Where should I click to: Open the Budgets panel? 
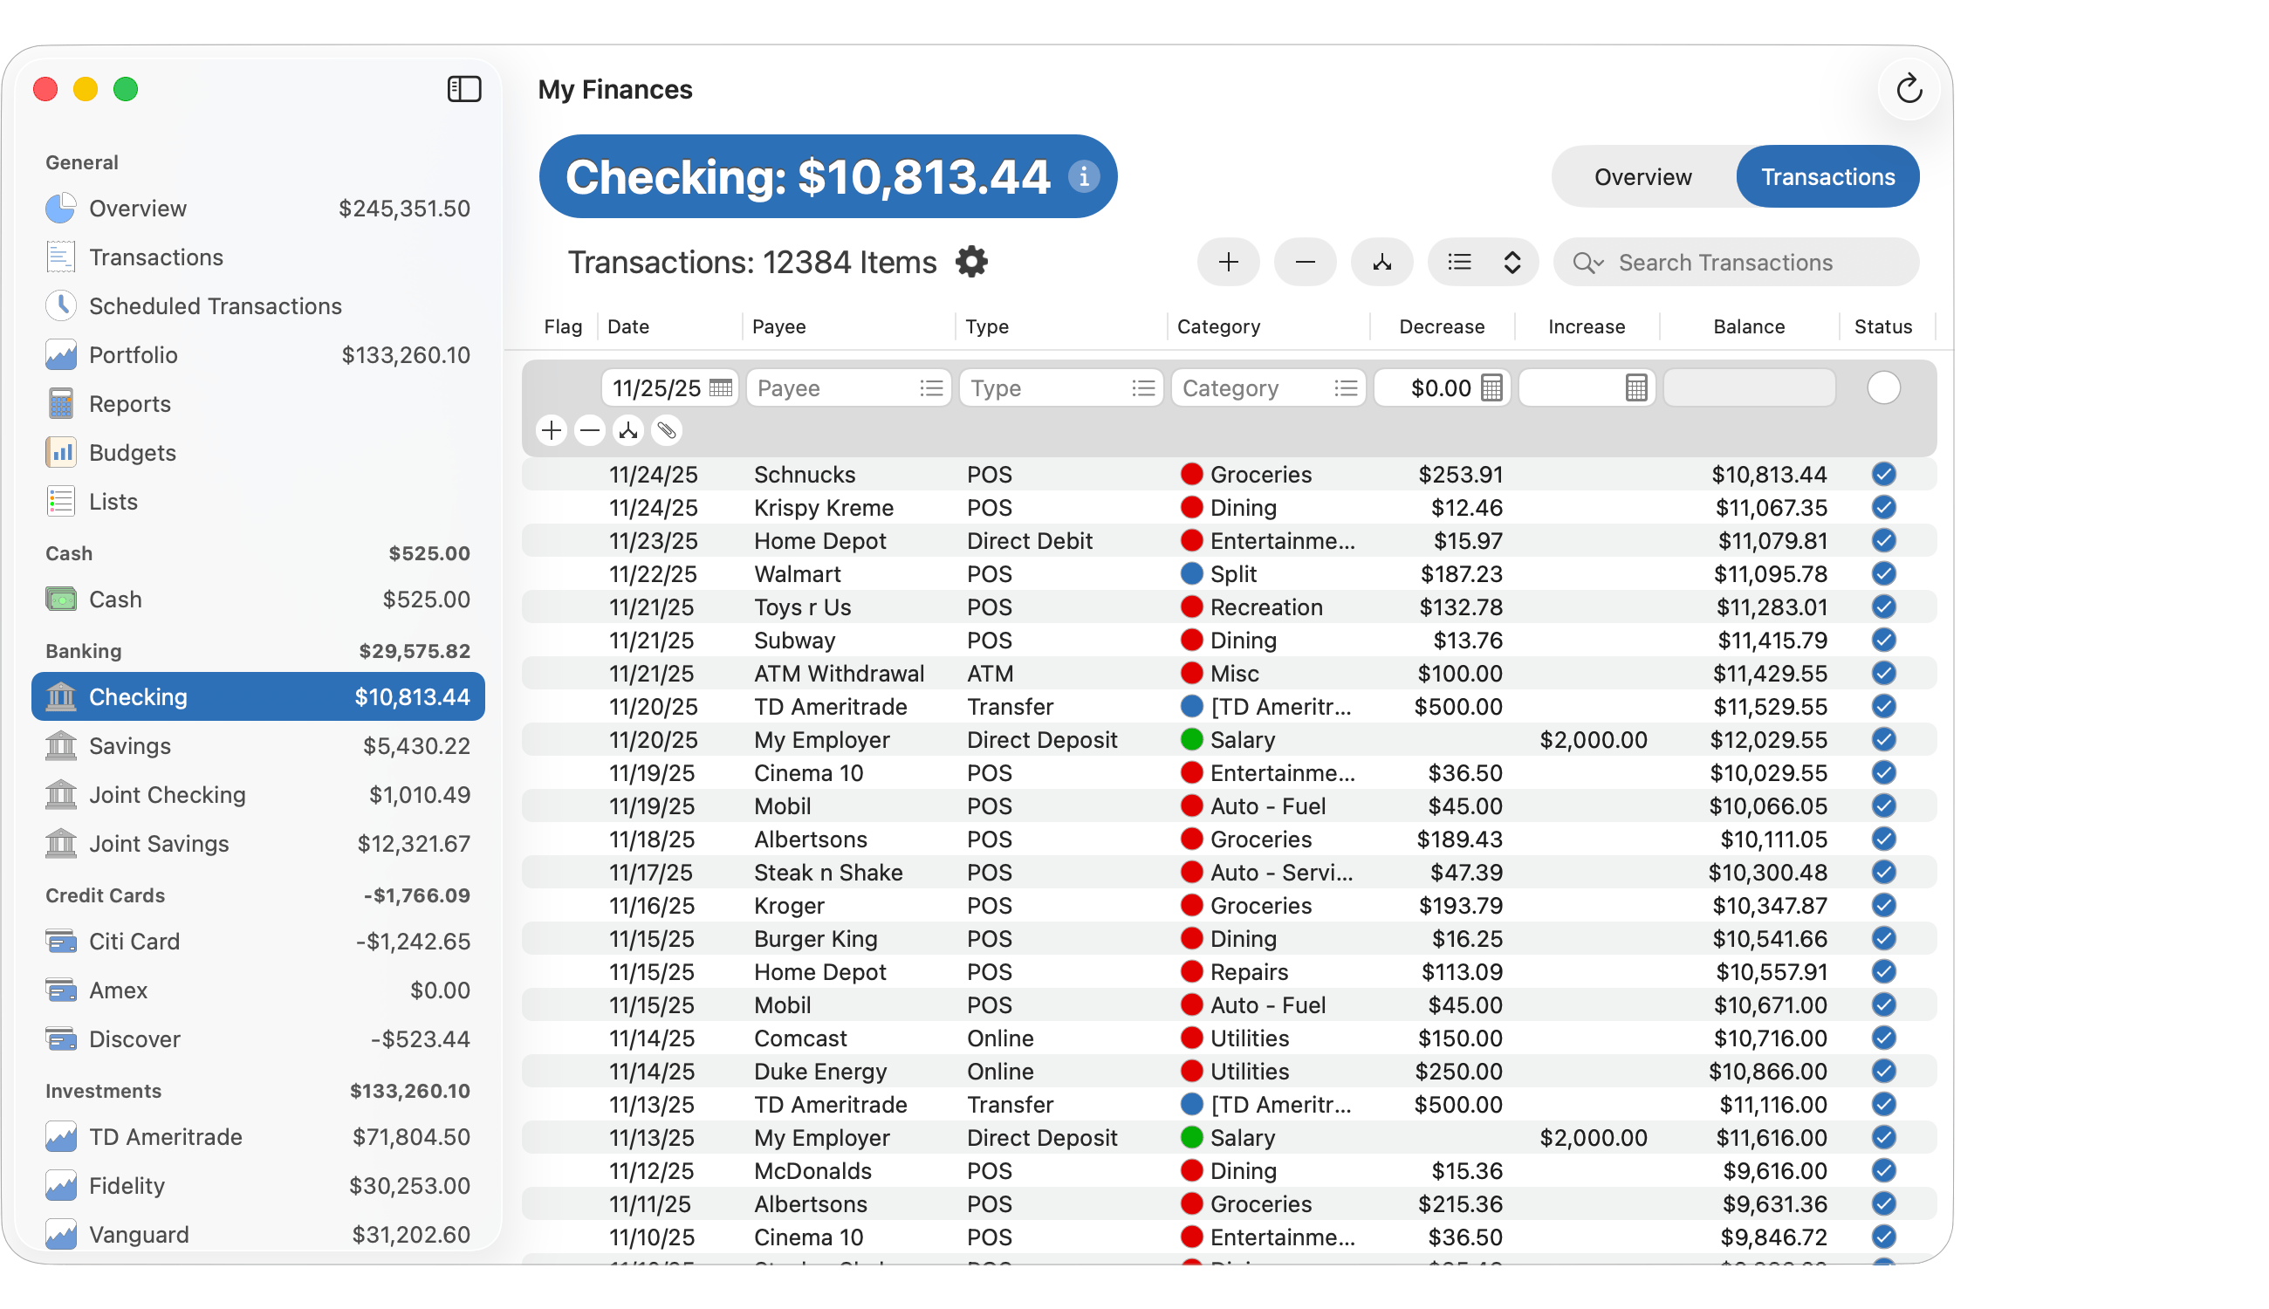132,452
